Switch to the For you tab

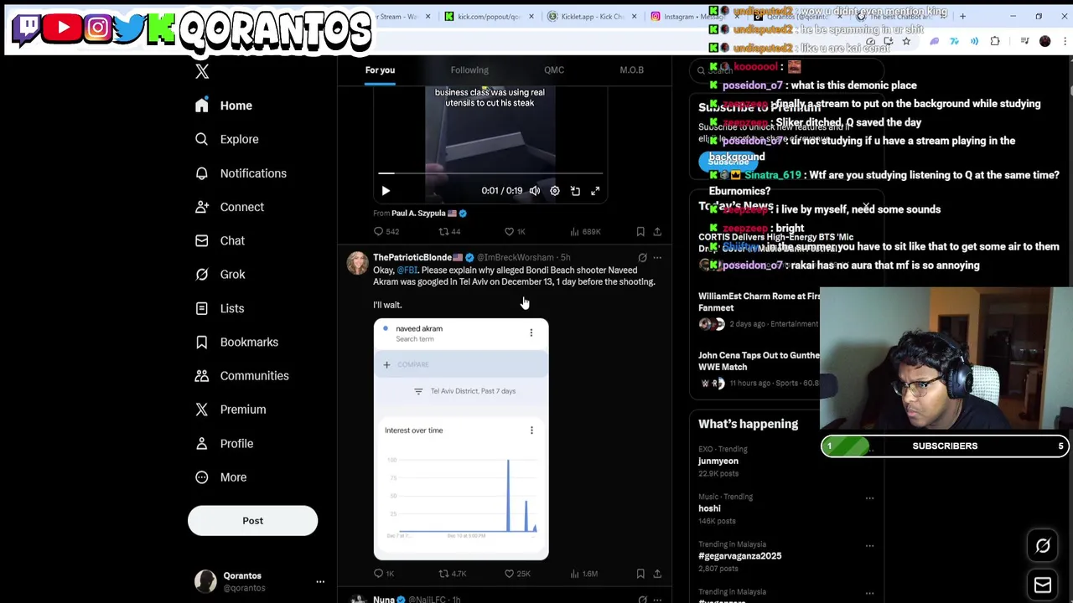pyautogui.click(x=380, y=70)
